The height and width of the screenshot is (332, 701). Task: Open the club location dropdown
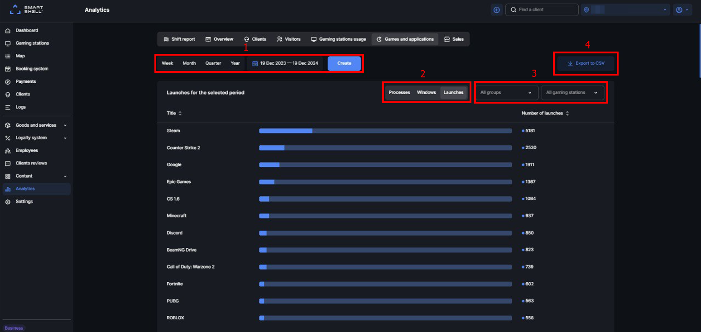pos(625,9)
